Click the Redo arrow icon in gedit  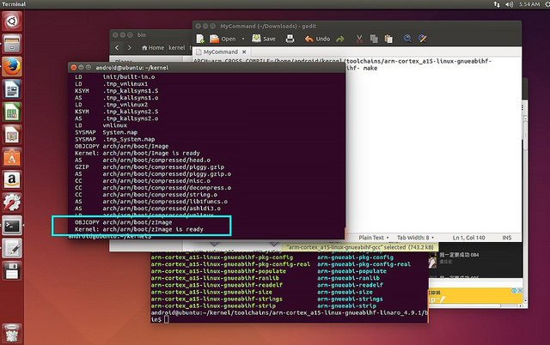(x=341, y=39)
